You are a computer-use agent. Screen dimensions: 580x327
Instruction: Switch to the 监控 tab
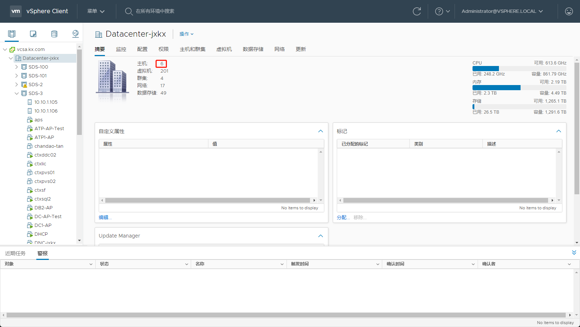pyautogui.click(x=121, y=49)
